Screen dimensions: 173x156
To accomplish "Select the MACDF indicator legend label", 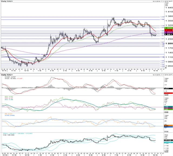I will click(x=8, y=77).
